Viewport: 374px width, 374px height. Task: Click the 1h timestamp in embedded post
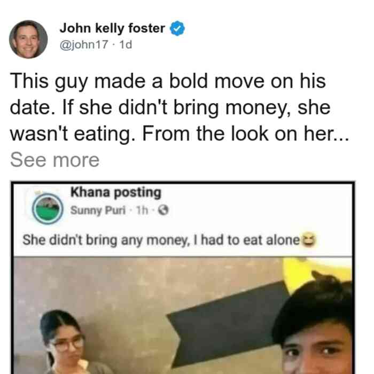point(142,211)
